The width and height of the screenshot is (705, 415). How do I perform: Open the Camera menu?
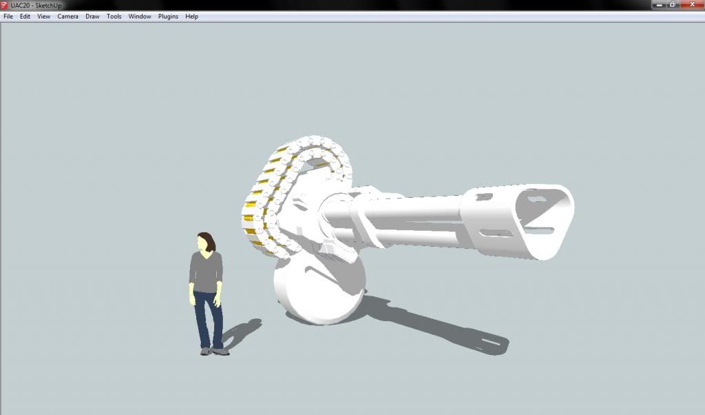point(67,17)
